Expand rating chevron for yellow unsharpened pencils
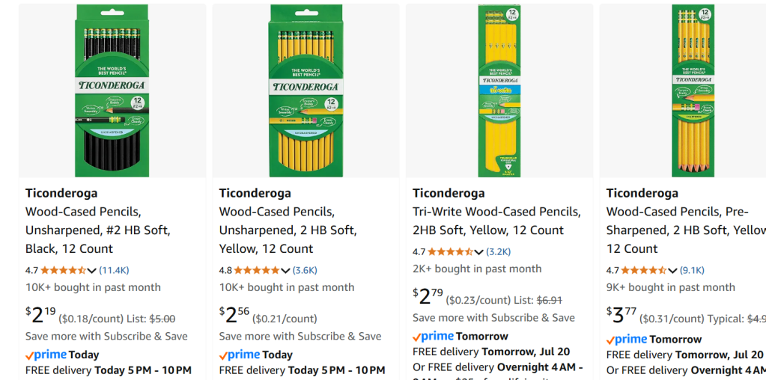The width and height of the screenshot is (766, 380). 285,271
